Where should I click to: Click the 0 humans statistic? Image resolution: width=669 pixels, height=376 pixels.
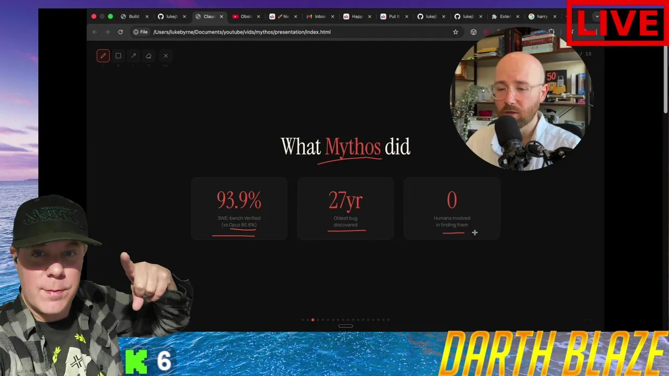[452, 200]
